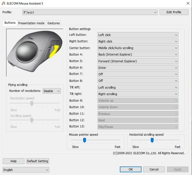
Task: Click the Button 6 label text
Action: (x=76, y=67)
